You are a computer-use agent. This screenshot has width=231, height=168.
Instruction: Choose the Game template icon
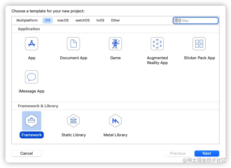pyautogui.click(x=115, y=44)
